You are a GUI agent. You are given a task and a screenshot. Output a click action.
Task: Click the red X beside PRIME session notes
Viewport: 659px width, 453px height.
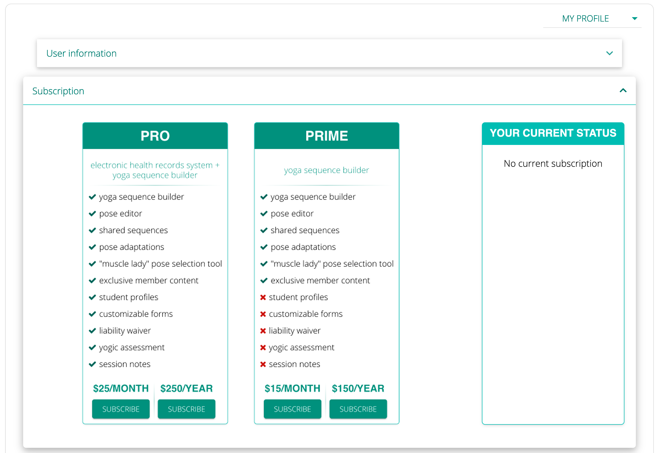point(263,364)
